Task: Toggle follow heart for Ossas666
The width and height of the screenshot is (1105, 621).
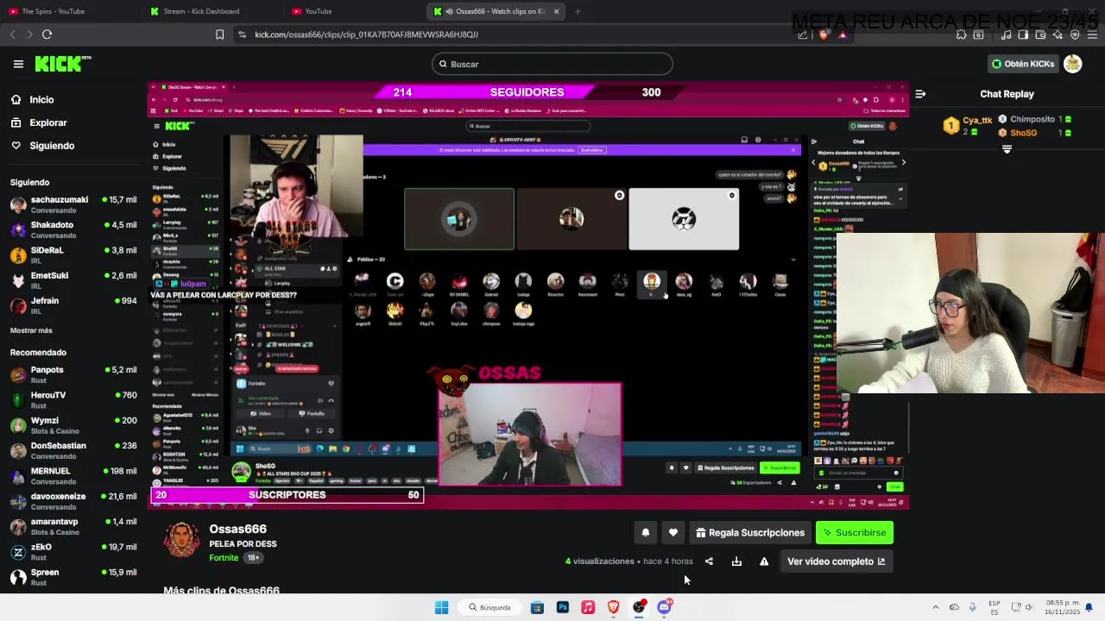Action: 673,533
